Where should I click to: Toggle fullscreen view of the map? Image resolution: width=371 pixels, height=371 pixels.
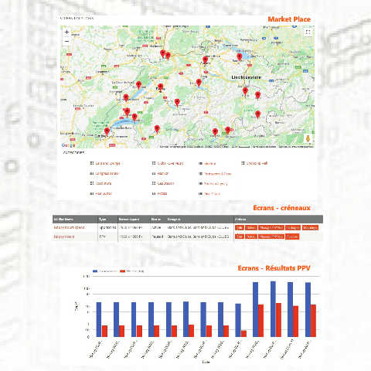coord(308,32)
